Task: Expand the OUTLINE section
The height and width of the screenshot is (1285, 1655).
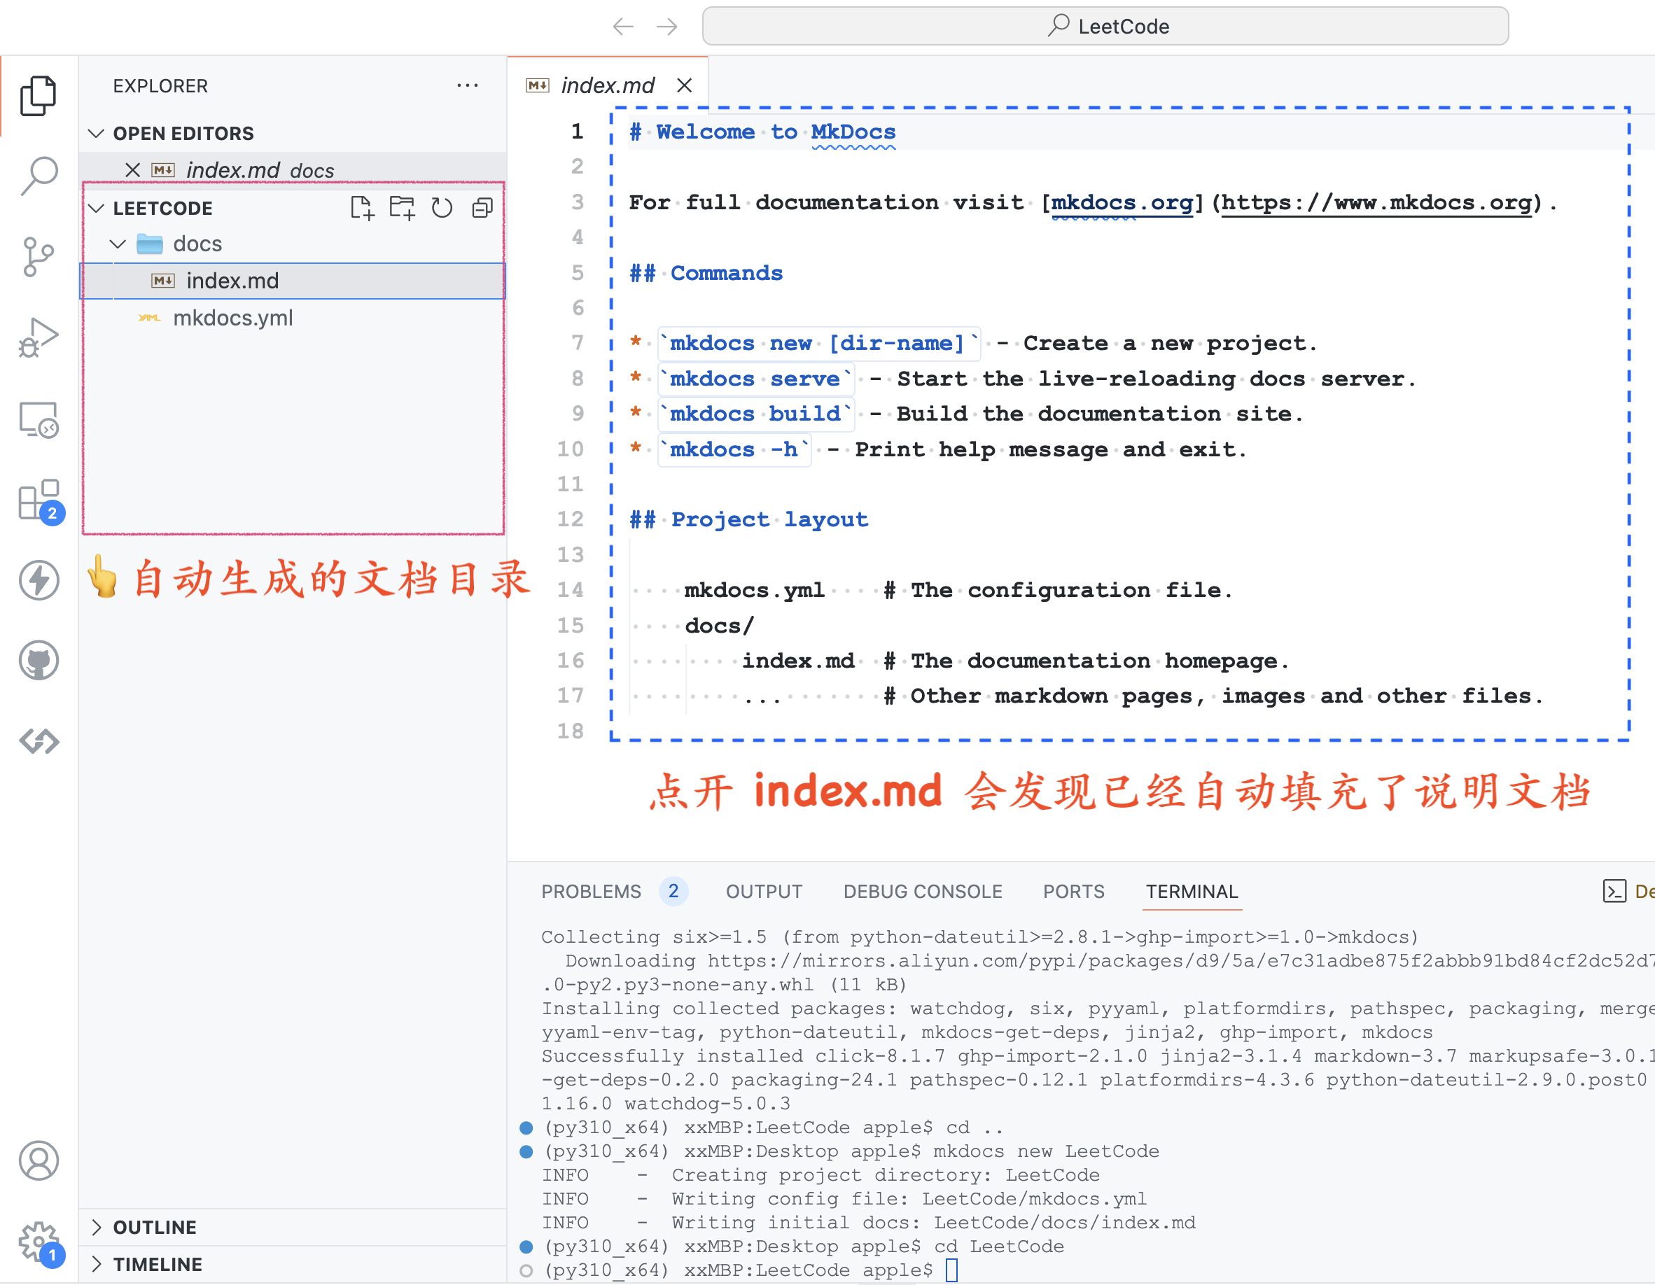Action: (x=96, y=1227)
